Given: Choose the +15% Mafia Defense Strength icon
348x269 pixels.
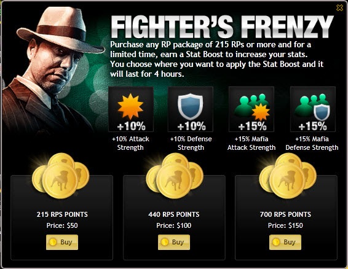Looking at the screenshot, I should (x=313, y=109).
